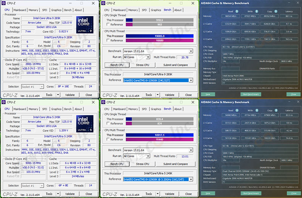
Task: Click the 918.5 single-thread score bar
Action: tap(160, 20)
